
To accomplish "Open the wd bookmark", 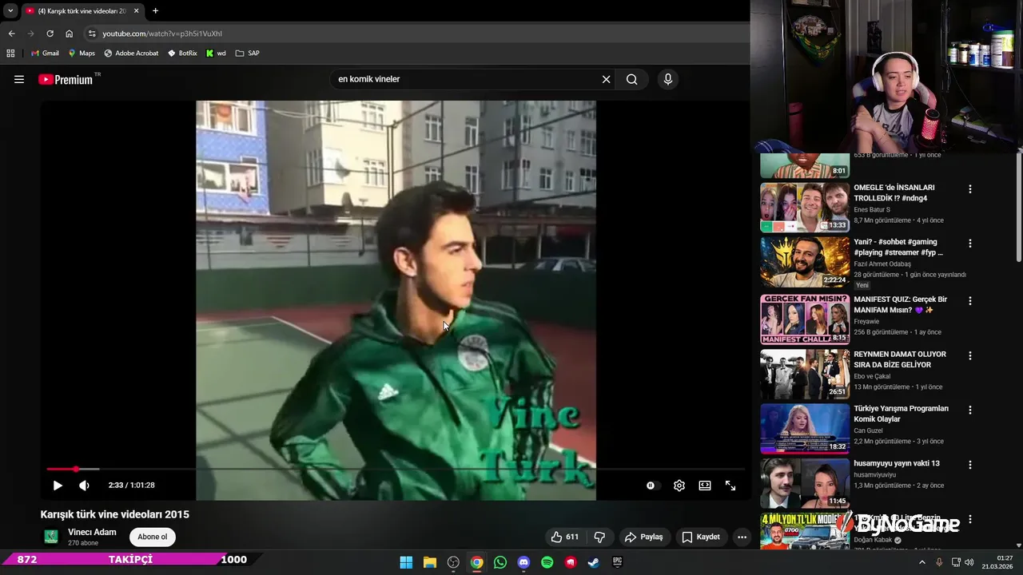I will pos(216,54).
